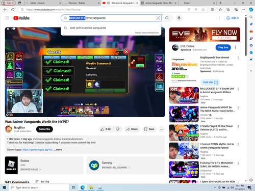
Task: Open sidebar search icon
Action: click(x=251, y=17)
